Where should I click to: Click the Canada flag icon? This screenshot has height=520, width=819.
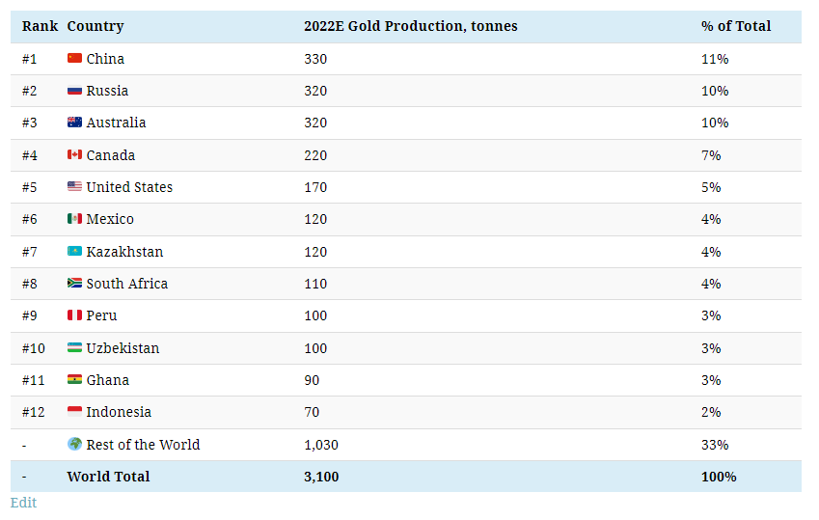[x=74, y=155]
